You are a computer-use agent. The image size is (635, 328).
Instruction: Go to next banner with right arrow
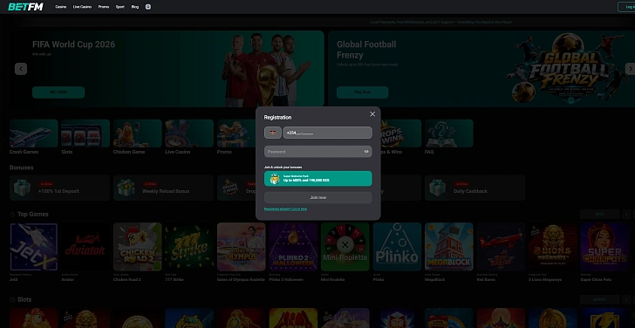pos(630,69)
